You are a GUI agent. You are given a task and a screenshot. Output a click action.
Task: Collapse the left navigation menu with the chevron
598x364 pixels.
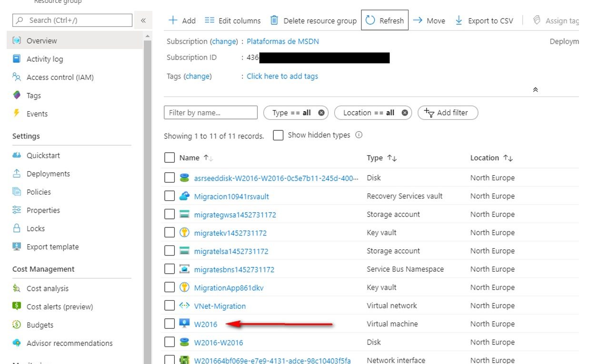coord(143,20)
